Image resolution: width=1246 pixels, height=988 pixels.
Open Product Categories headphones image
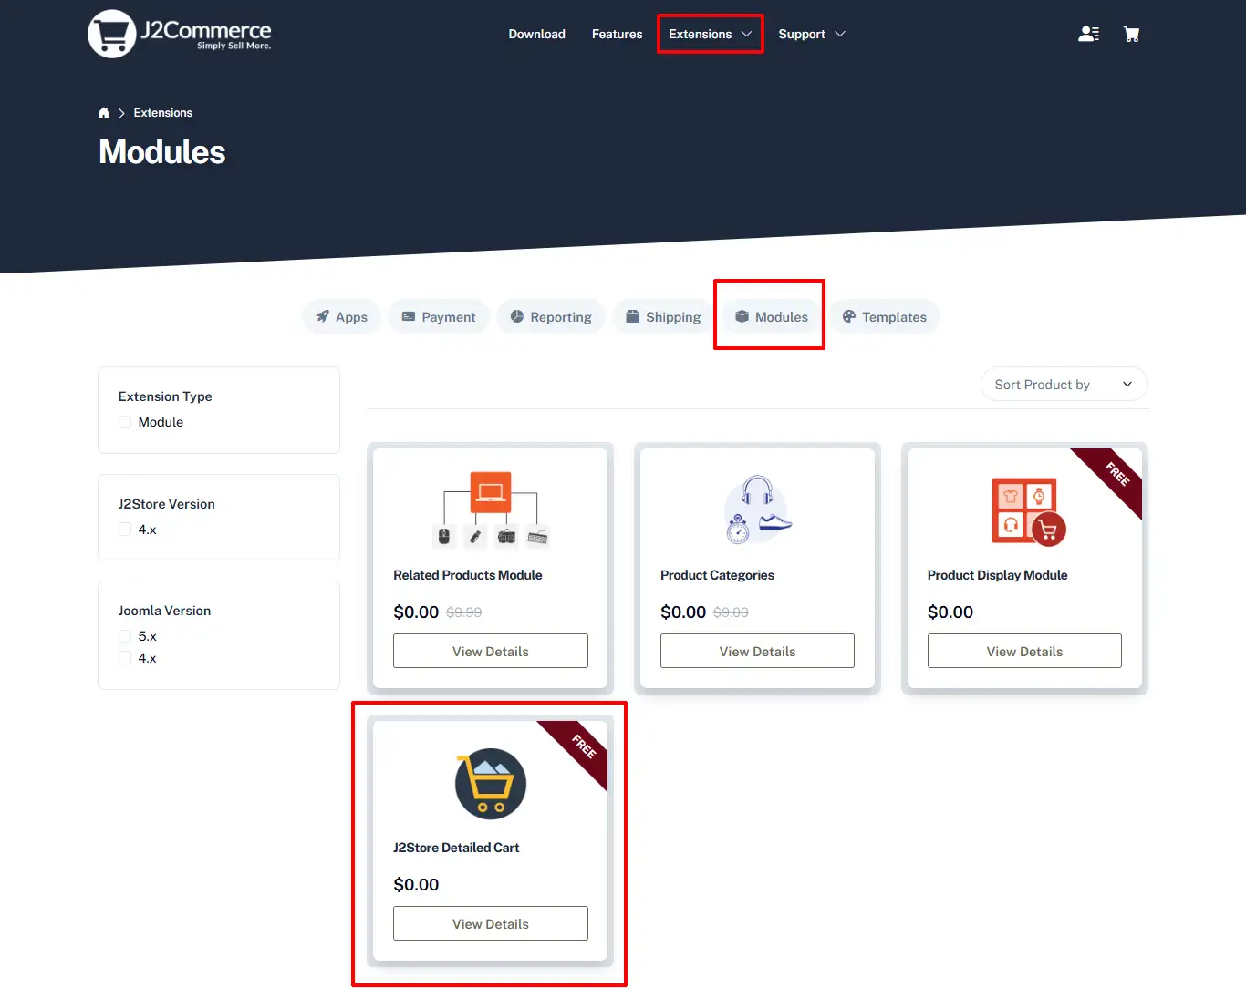click(x=758, y=509)
